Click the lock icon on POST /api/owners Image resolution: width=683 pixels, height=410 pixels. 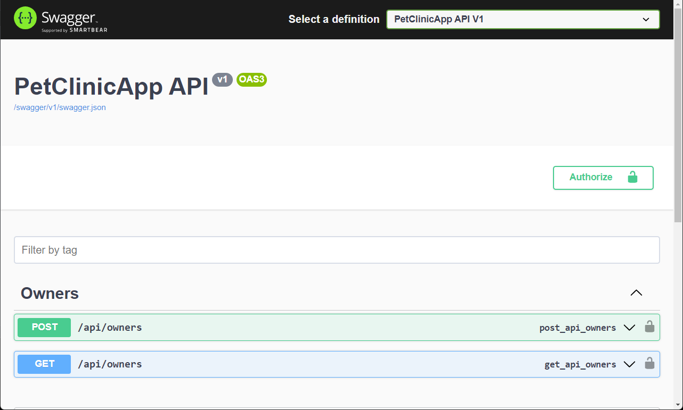coord(649,327)
